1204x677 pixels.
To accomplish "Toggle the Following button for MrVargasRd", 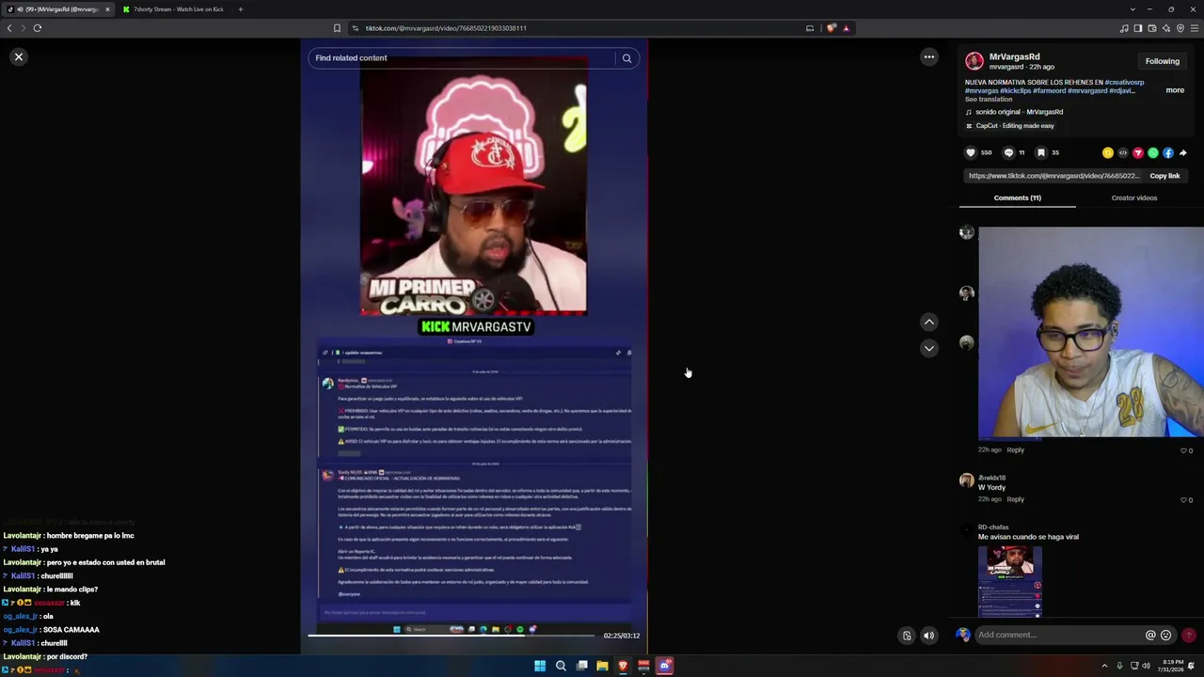I will click(1163, 61).
